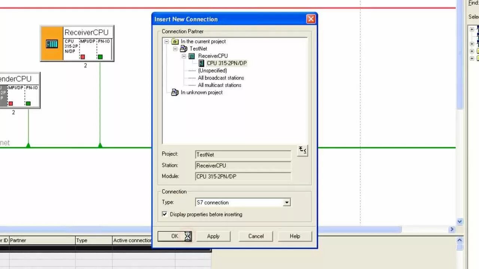Click the ReceiverCPU station icon in tree
479x269 pixels.
coord(192,56)
